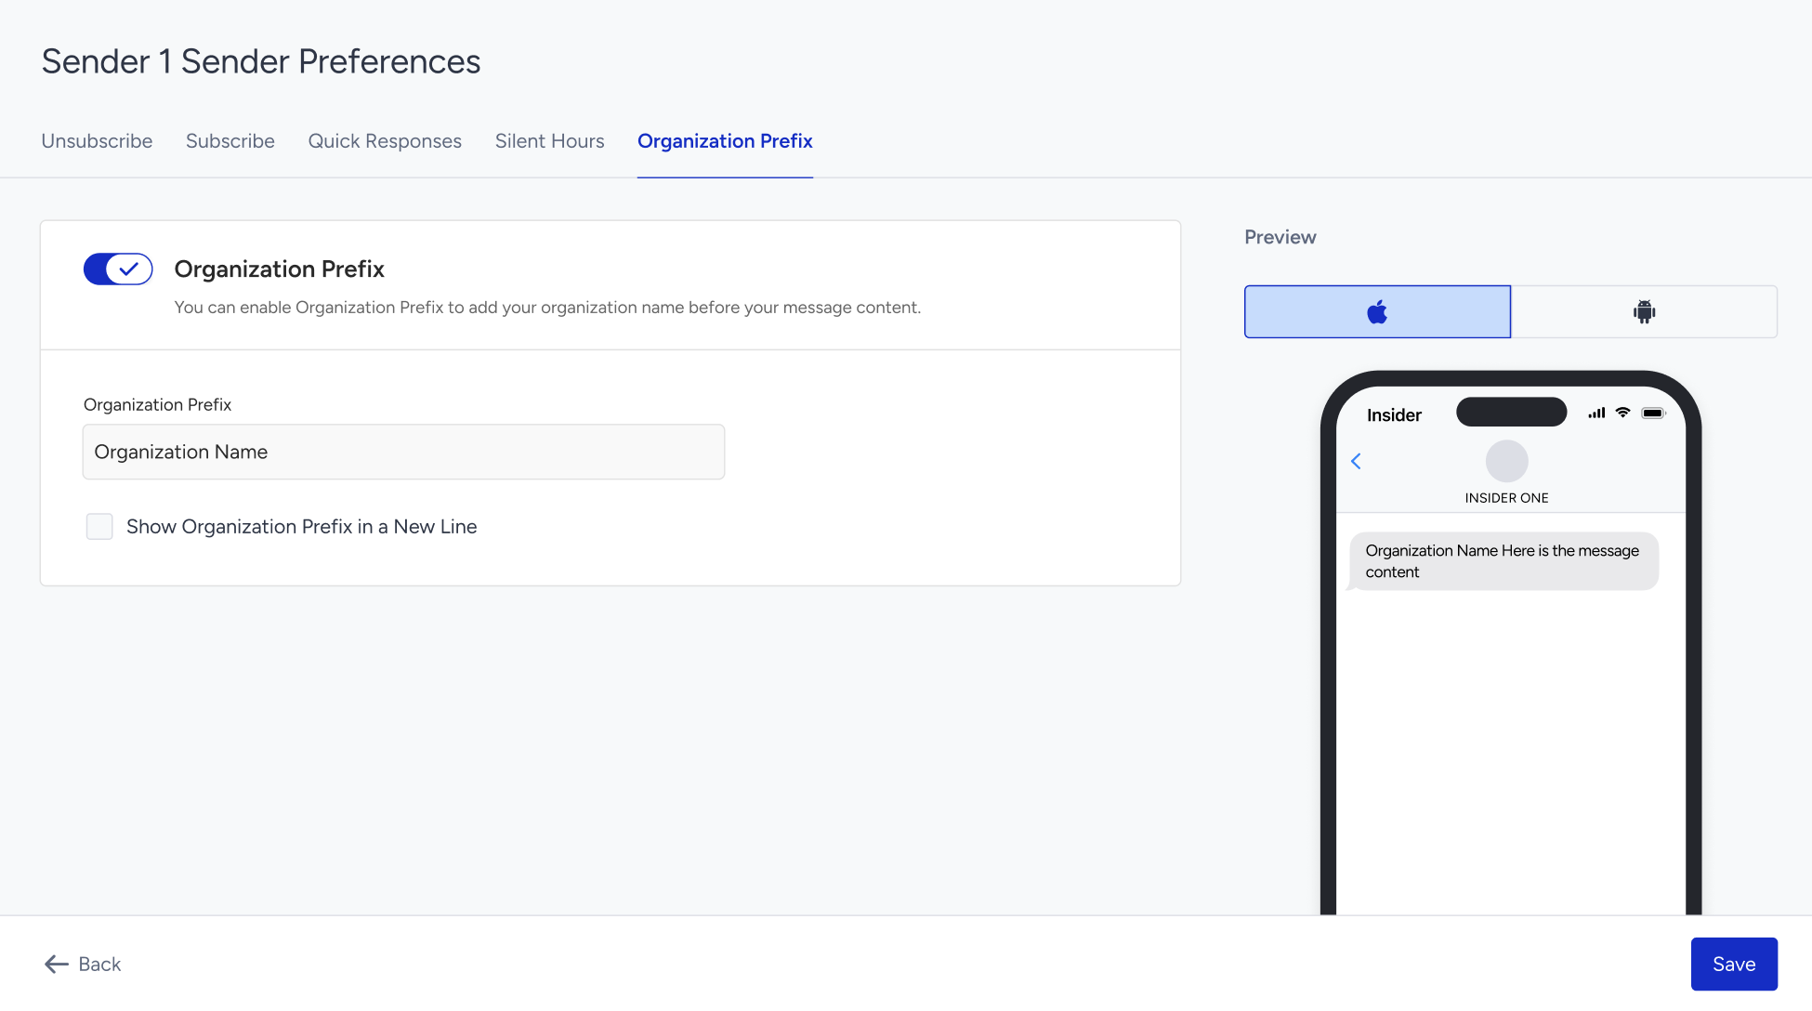Click the message bubble in phone preview
This screenshot has width=1812, height=1011.
pyautogui.click(x=1503, y=561)
